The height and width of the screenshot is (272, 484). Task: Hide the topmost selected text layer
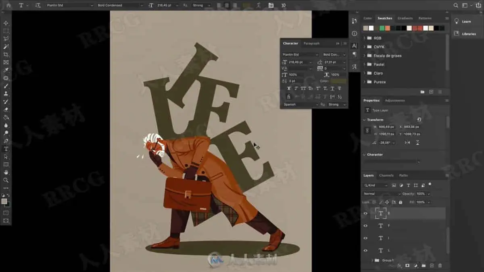(366, 214)
